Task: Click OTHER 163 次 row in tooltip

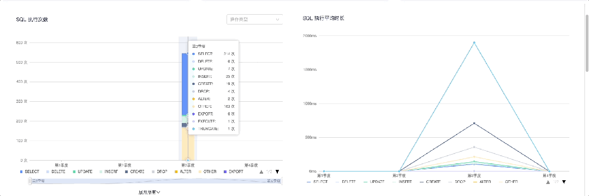Action: pos(213,106)
